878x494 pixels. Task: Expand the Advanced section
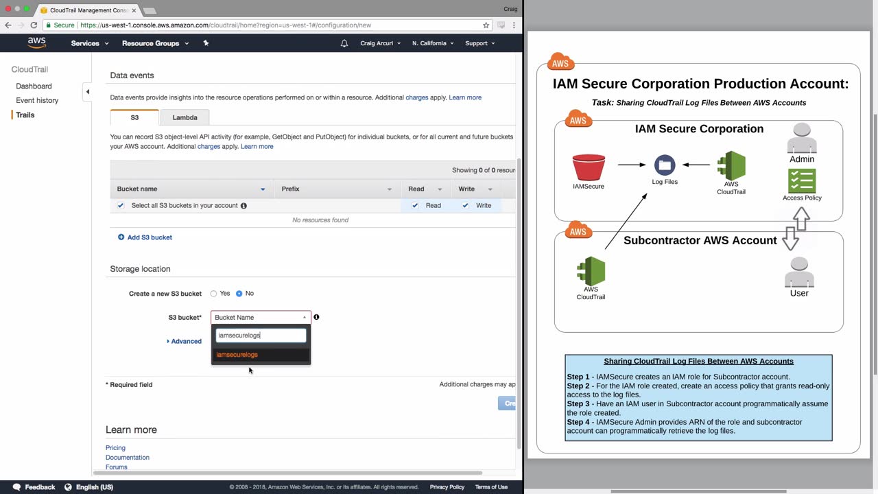(184, 342)
